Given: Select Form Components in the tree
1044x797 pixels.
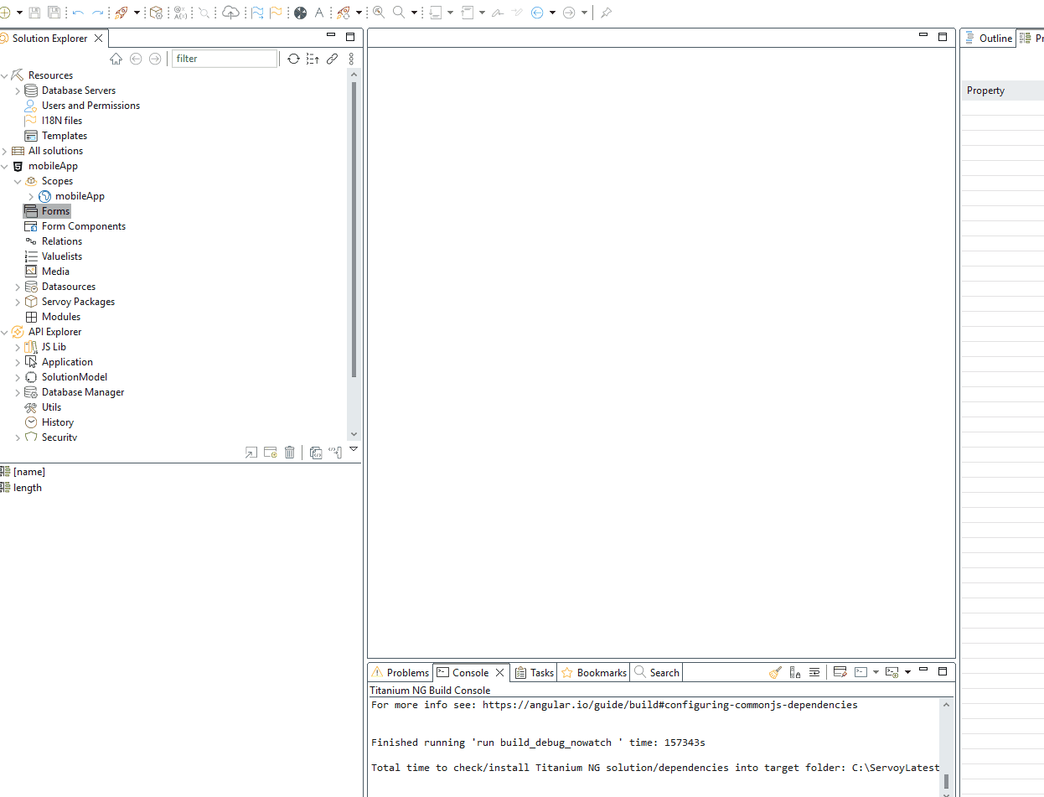Looking at the screenshot, I should point(83,226).
